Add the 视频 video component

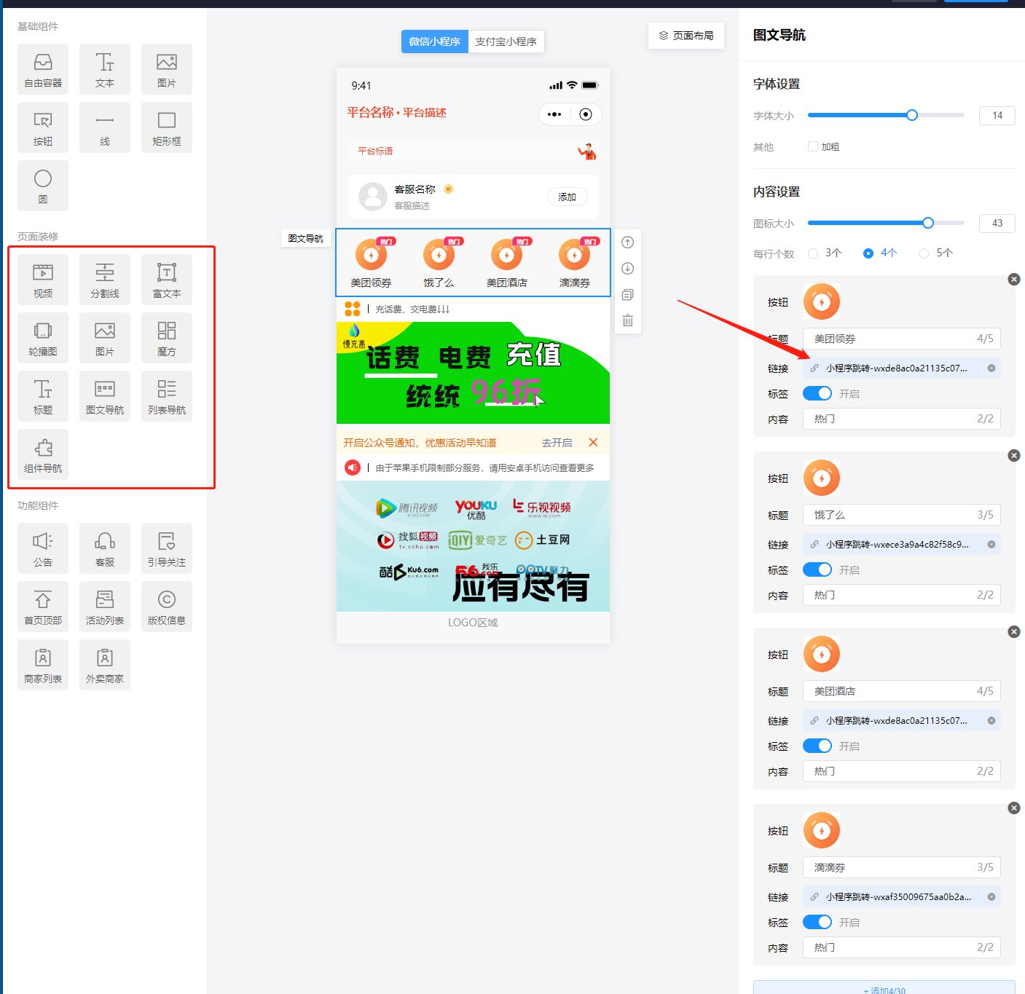pos(43,280)
